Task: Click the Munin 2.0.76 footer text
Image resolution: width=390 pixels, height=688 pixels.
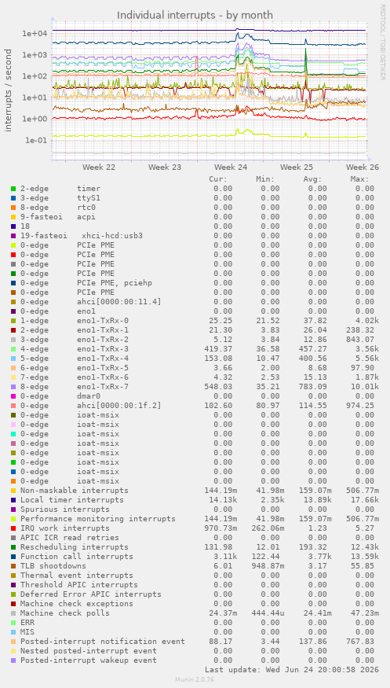Action: click(195, 679)
